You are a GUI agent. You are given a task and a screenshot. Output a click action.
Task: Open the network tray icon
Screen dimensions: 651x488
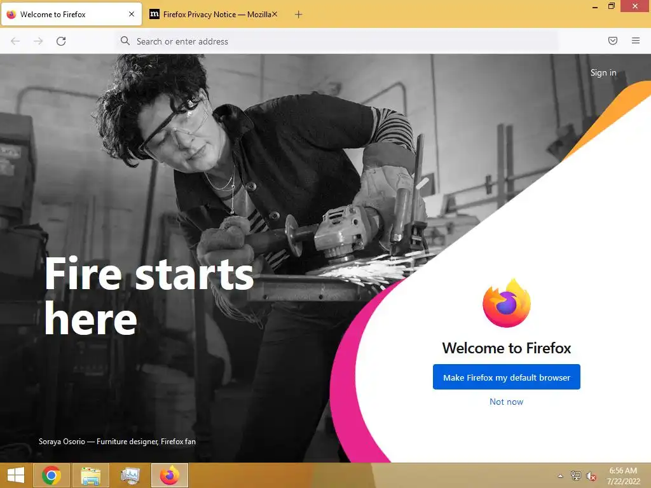575,475
